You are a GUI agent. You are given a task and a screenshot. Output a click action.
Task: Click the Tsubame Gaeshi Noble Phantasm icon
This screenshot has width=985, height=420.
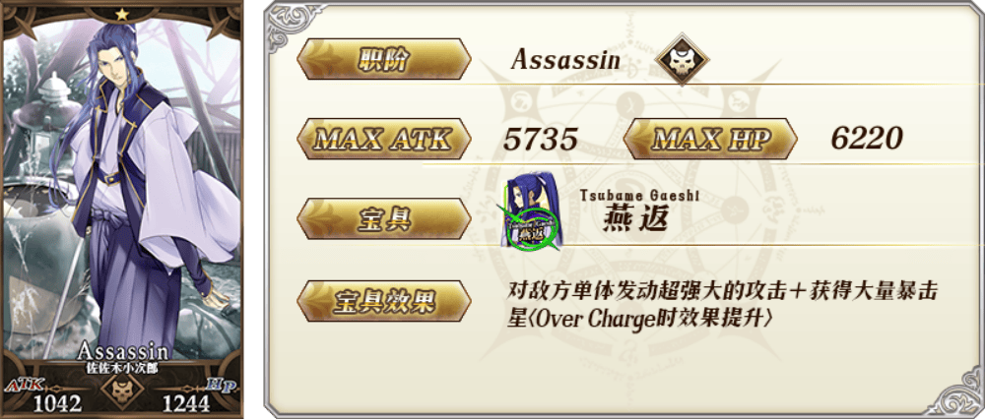click(532, 210)
